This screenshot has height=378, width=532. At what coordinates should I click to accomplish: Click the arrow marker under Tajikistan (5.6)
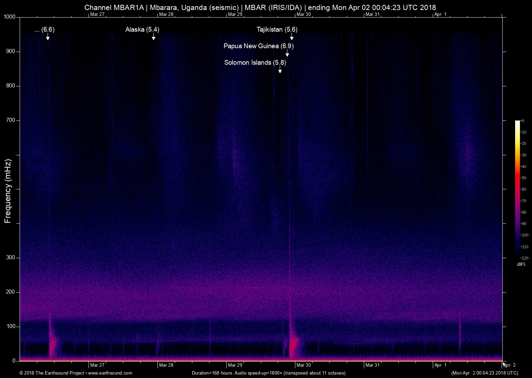[x=291, y=37]
